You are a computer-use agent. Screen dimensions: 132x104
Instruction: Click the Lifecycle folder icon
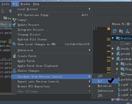click(x=123, y=64)
